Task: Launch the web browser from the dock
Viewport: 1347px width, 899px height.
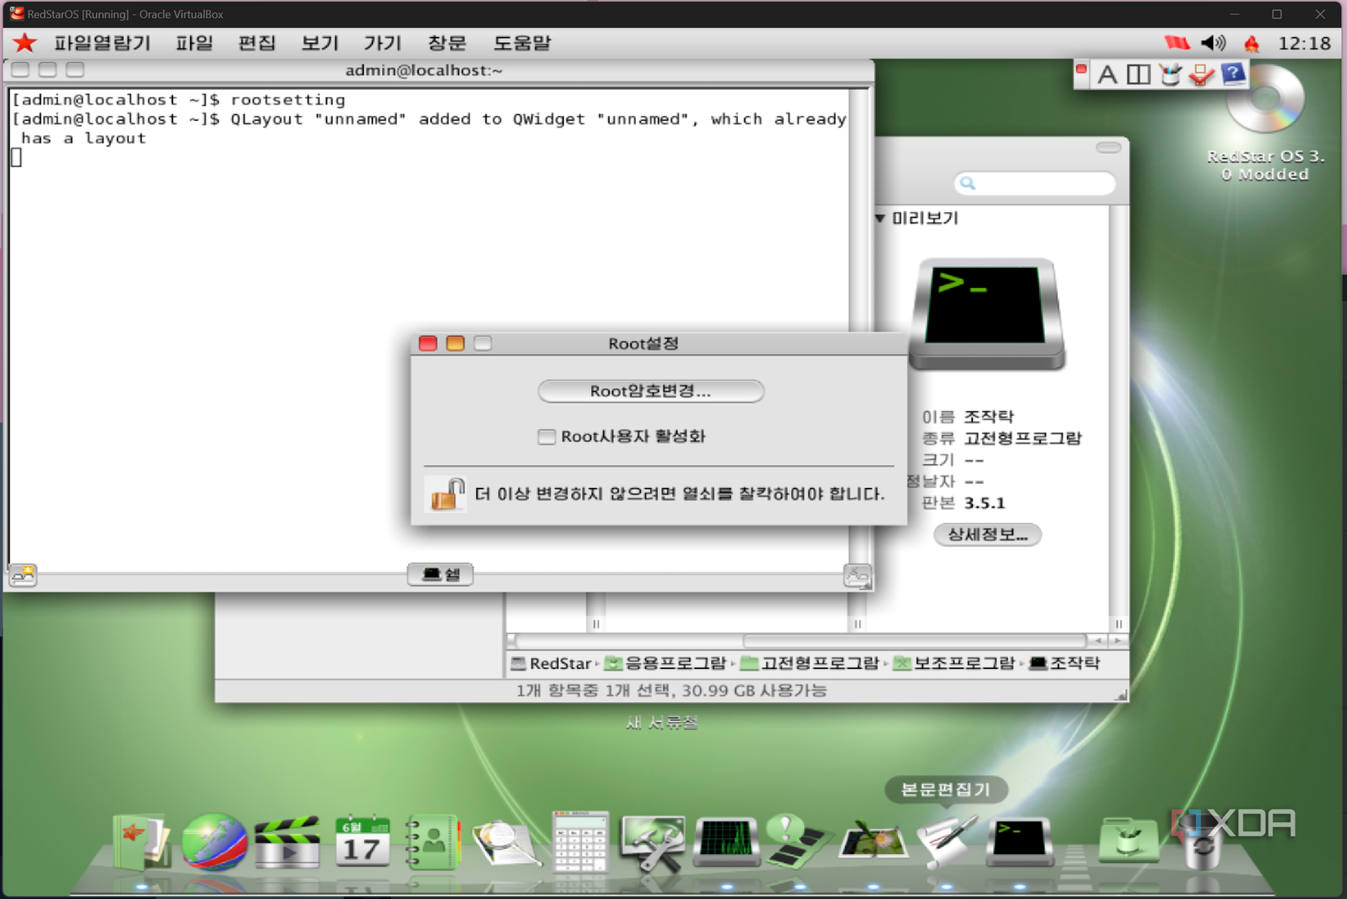Action: (214, 842)
